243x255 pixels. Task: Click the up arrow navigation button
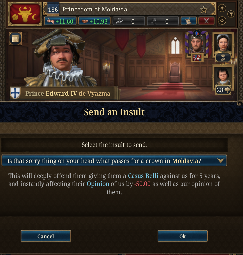(x=222, y=8)
